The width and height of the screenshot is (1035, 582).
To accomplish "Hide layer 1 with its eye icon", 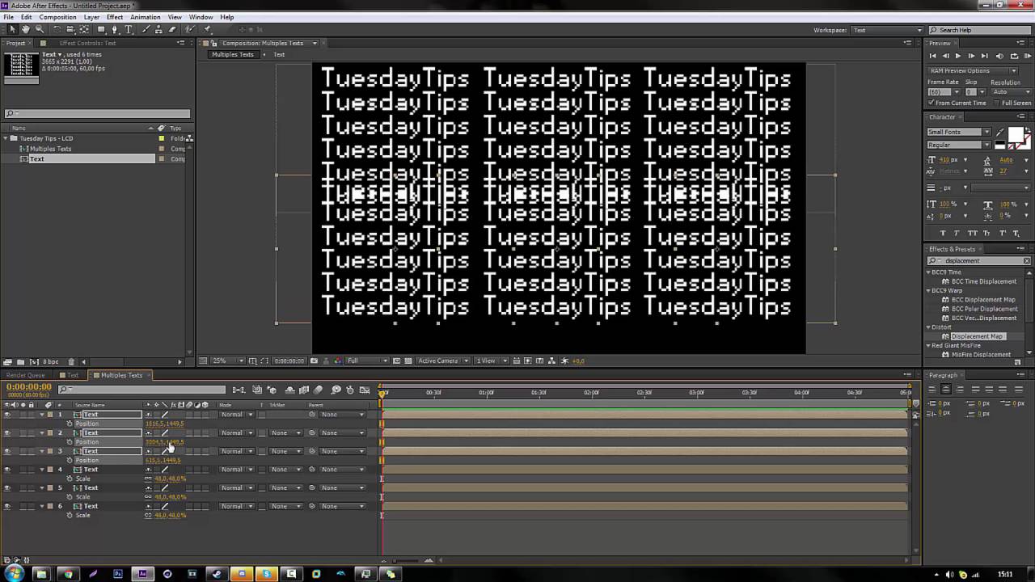I will (x=7, y=415).
